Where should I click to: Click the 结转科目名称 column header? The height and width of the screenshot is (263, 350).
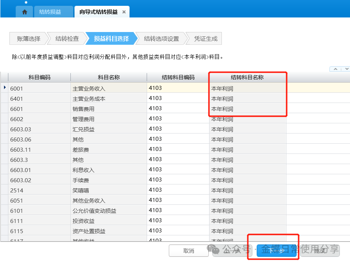247,77
